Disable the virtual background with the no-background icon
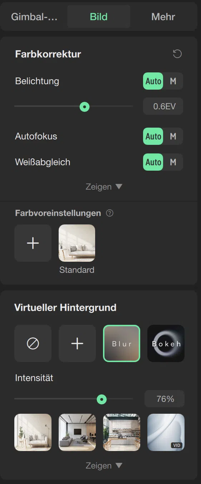The width and height of the screenshot is (201, 484). [x=33, y=343]
